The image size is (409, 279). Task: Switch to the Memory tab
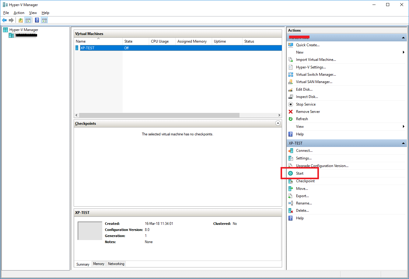click(99, 264)
